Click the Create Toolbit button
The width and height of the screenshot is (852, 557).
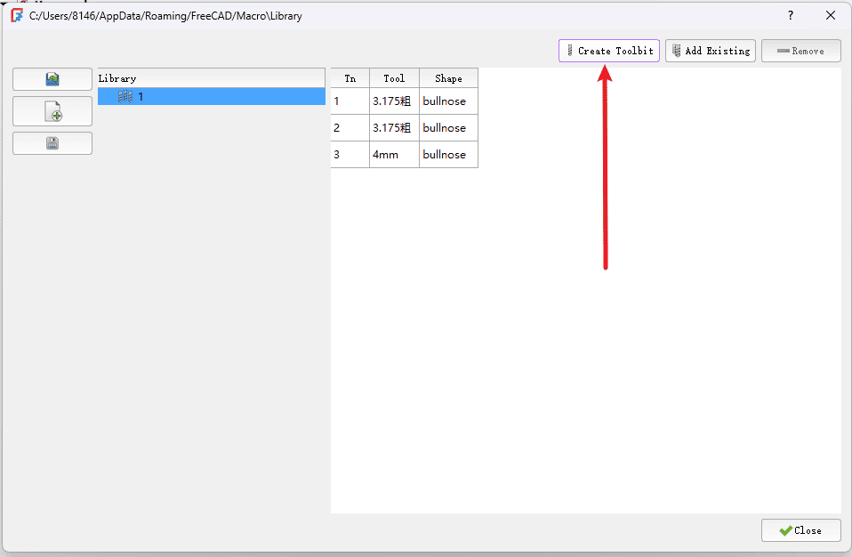click(x=609, y=51)
